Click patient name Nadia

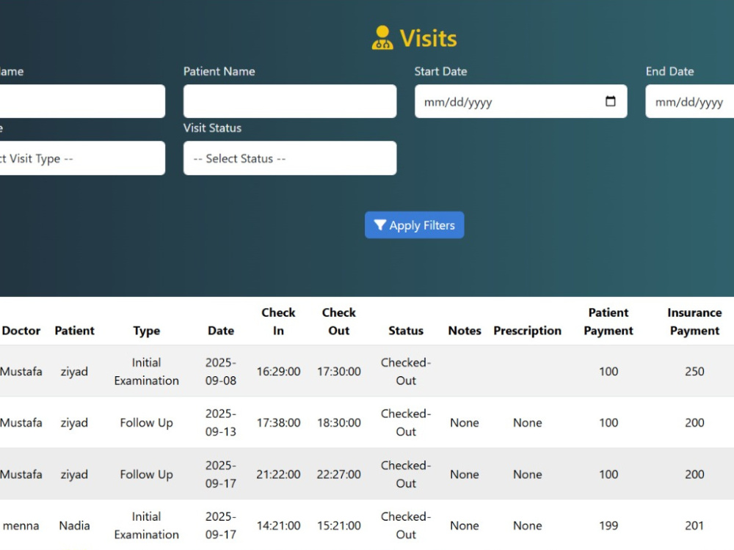[74, 525]
